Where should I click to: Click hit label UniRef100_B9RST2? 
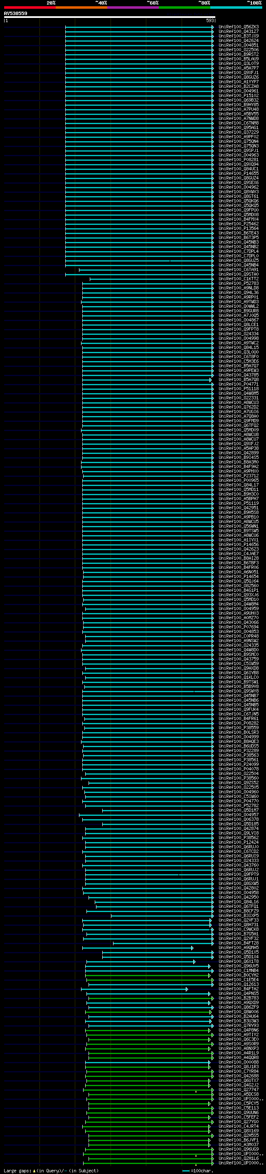click(x=239, y=54)
